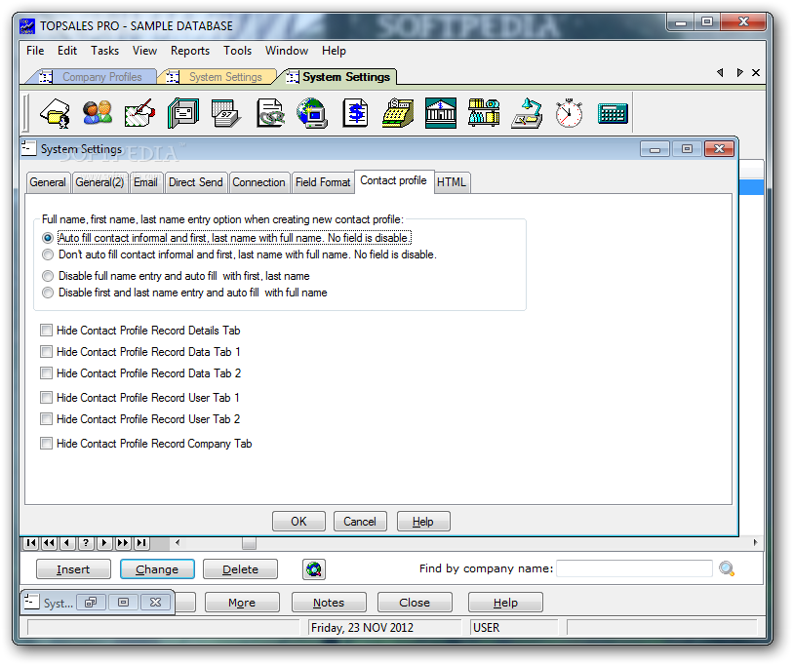Click the question mark record locator button
Screen dimensions: 793x665
coord(86,543)
